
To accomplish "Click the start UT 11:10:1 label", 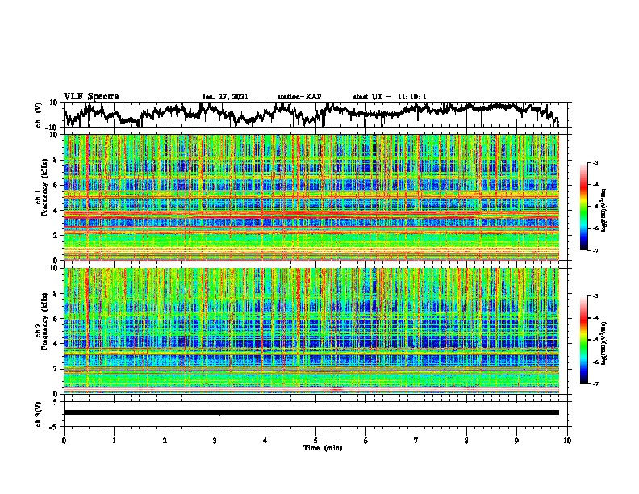I will click(x=390, y=97).
